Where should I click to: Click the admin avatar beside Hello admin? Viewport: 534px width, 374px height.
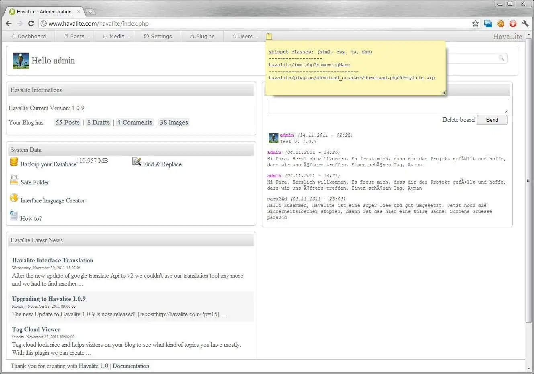(21, 61)
